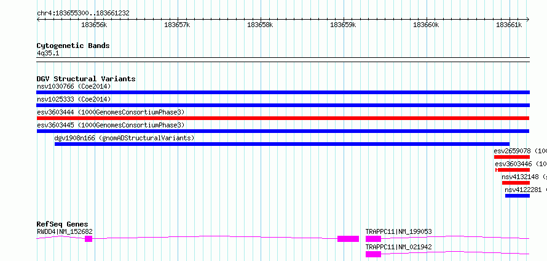Click the esv3603445 blue variant bar
The width and height of the screenshot is (547, 261).
pyautogui.click(x=283, y=131)
